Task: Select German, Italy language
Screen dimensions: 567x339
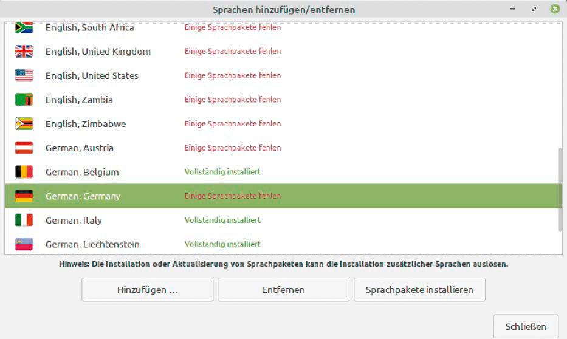Action: pos(282,220)
